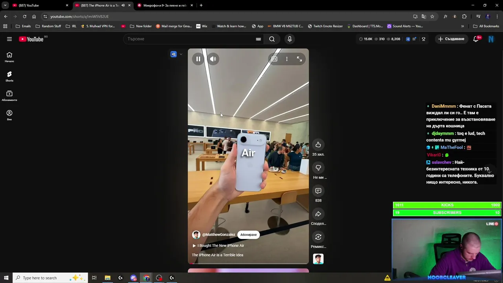Image resolution: width=503 pixels, height=283 pixels.
Task: Open the YouTube account avatar menu
Action: pyautogui.click(x=491, y=39)
